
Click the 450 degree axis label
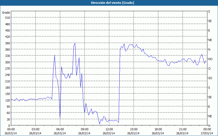(8, 30)
